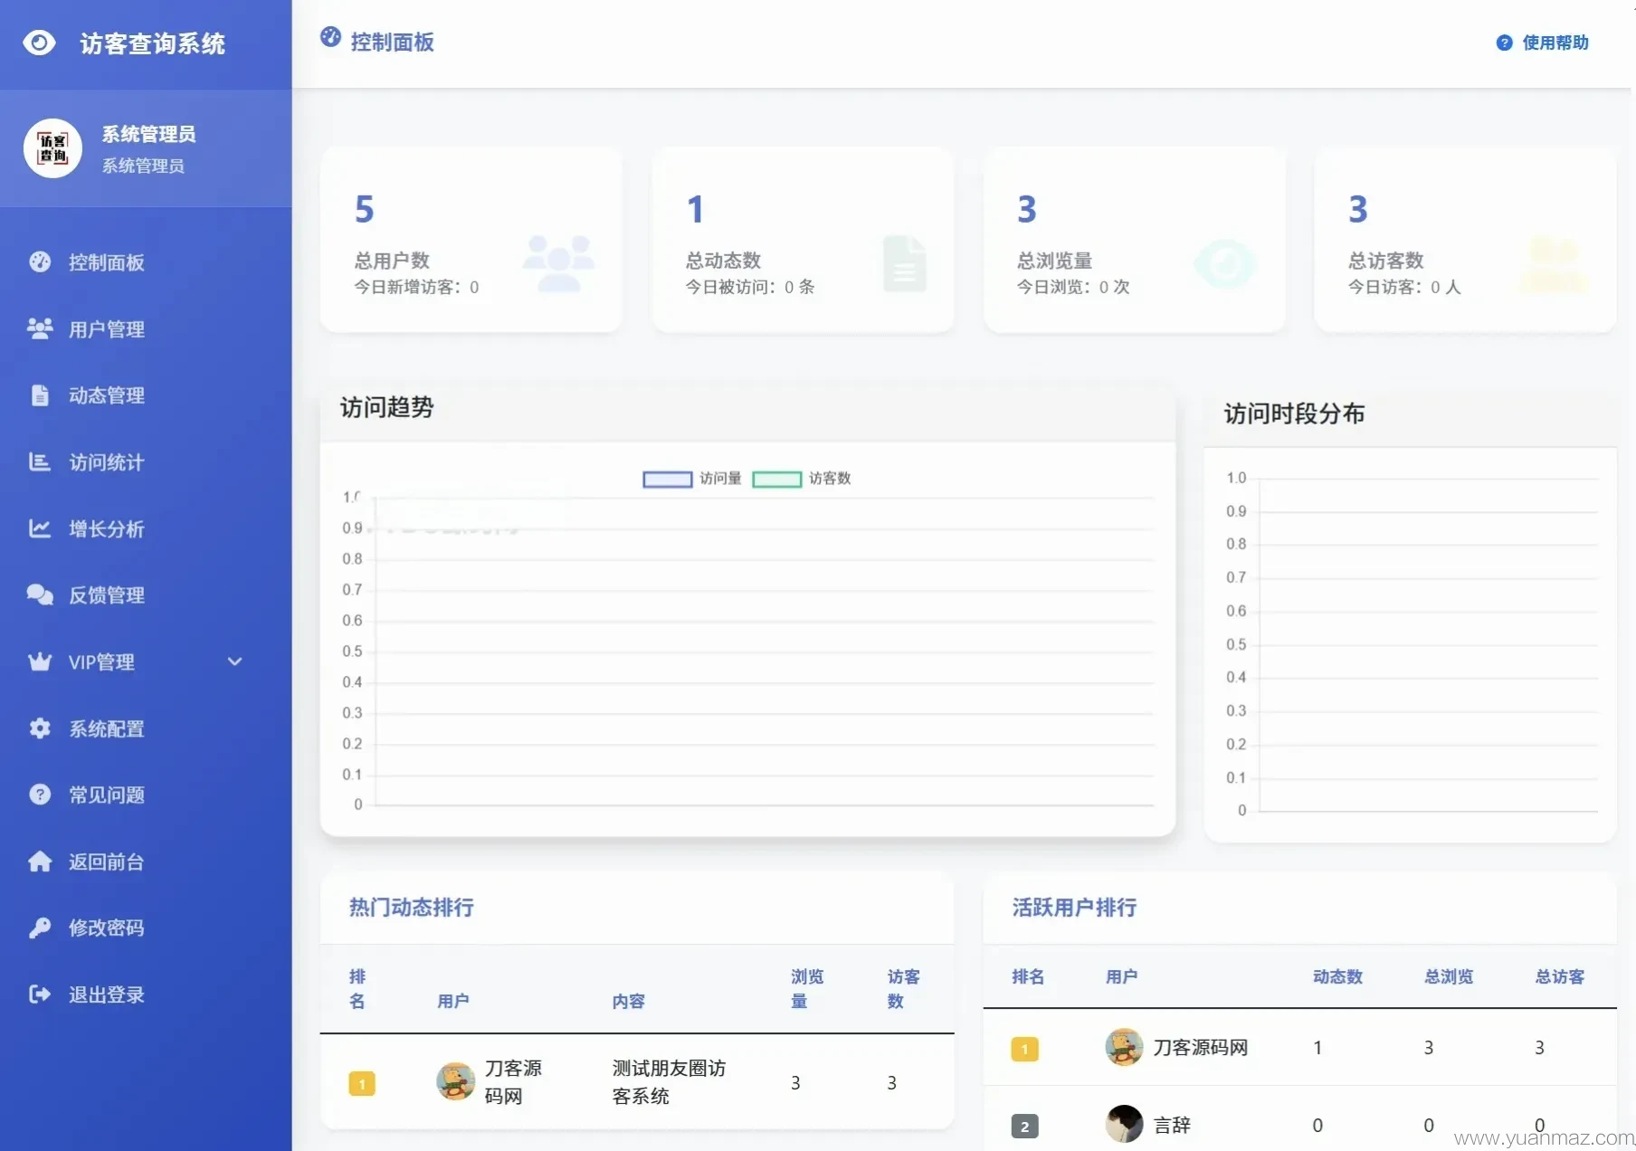Image resolution: width=1636 pixels, height=1151 pixels.
Task: Click the 动态数 column header
Action: (1337, 976)
